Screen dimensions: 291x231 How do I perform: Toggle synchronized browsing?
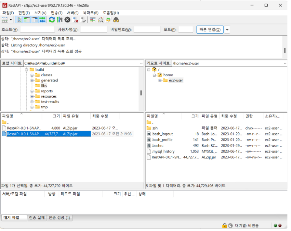108,20
